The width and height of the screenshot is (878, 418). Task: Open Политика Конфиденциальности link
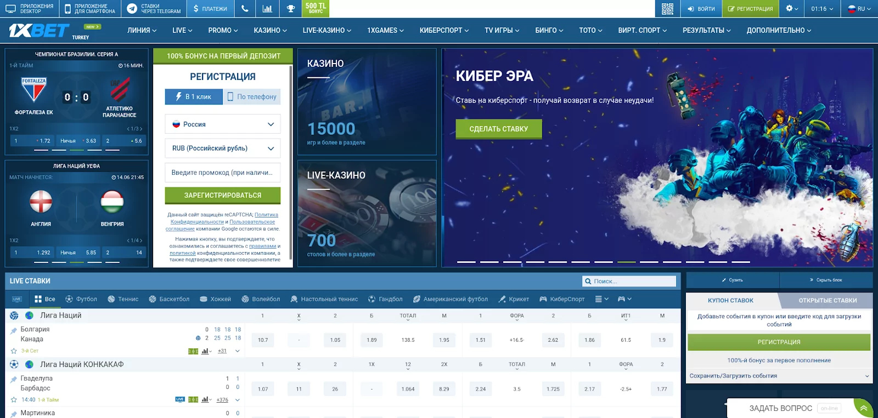pyautogui.click(x=225, y=218)
